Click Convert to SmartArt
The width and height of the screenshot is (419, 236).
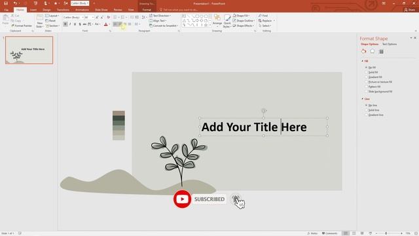[x=164, y=26]
